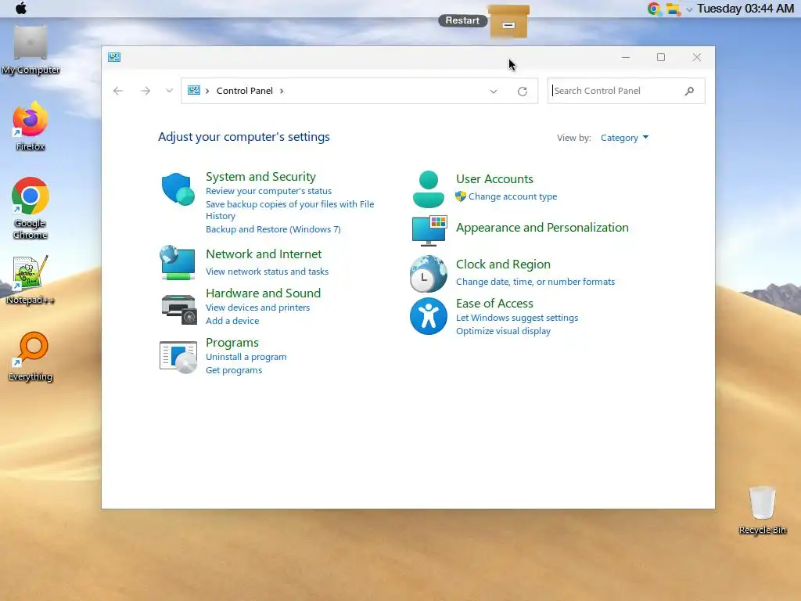Expand the tray overflow chevron in top bar

(x=689, y=9)
